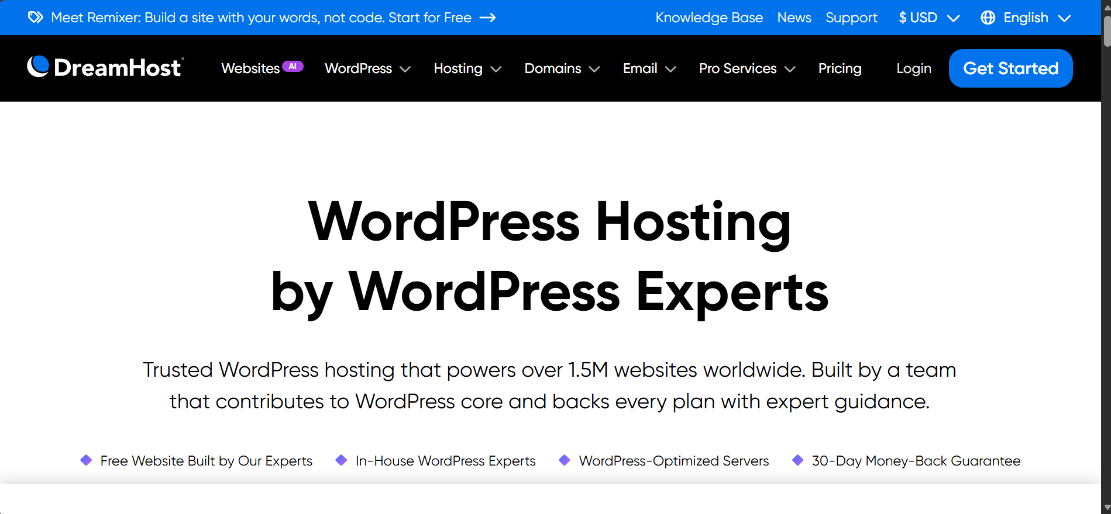Click 'In-House WordPress Experts' text

445,461
